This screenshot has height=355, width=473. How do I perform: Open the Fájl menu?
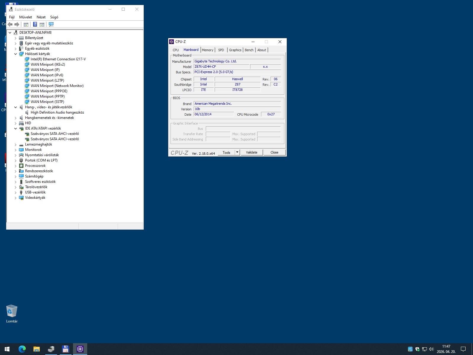pyautogui.click(x=12, y=17)
